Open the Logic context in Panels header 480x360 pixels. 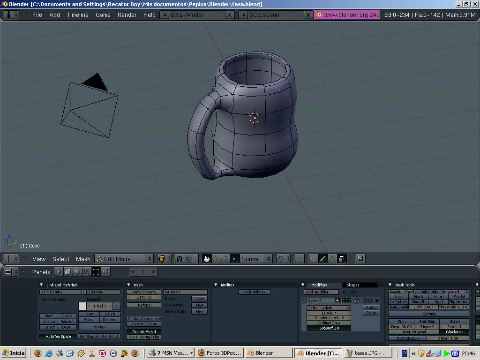pos(58,272)
